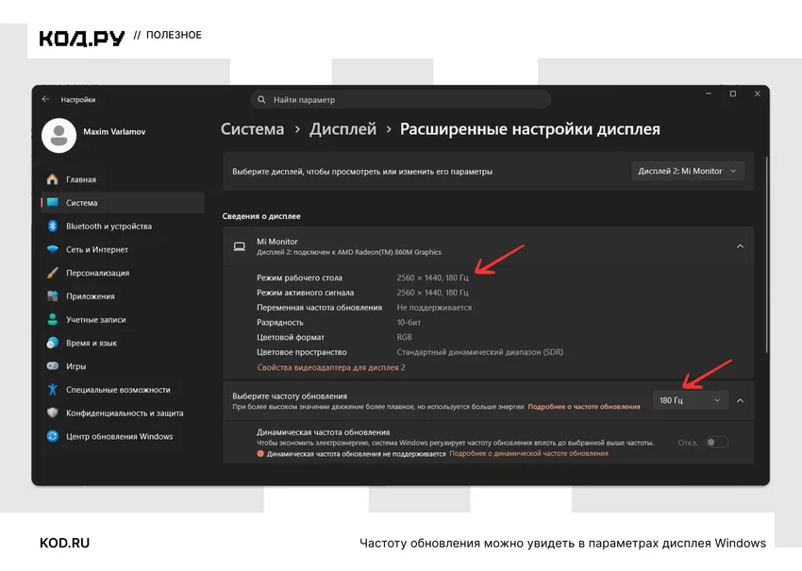Open Специальные возможности settings
This screenshot has height=571, width=802.
click(123, 390)
